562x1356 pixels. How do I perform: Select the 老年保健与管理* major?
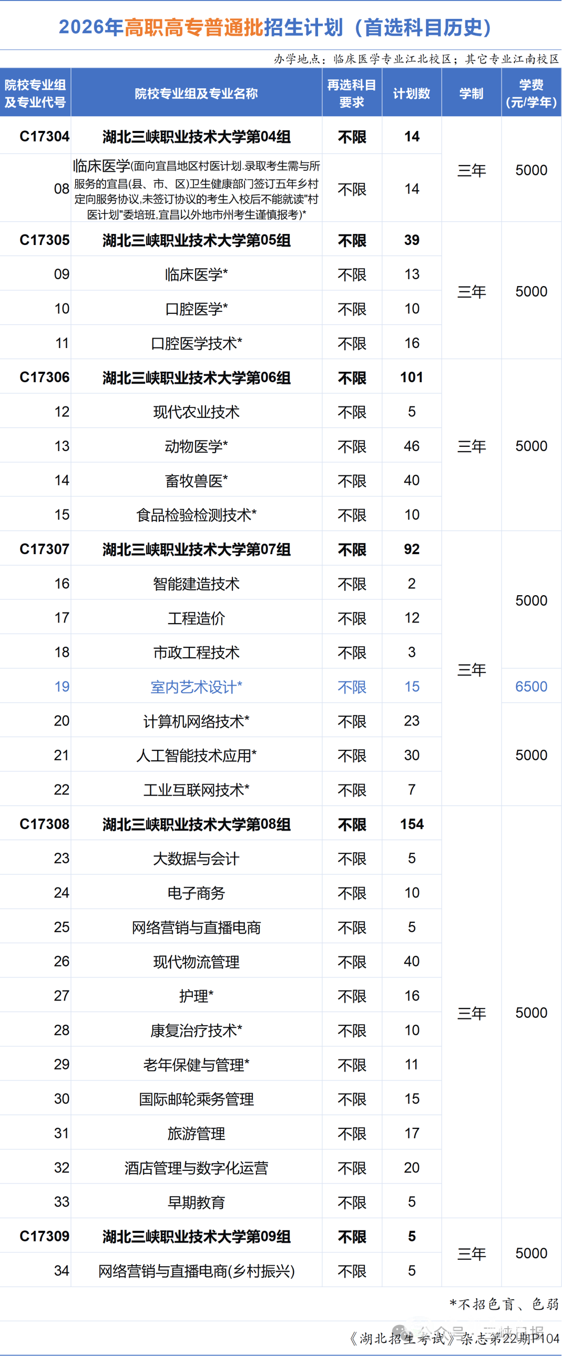coord(196,1065)
